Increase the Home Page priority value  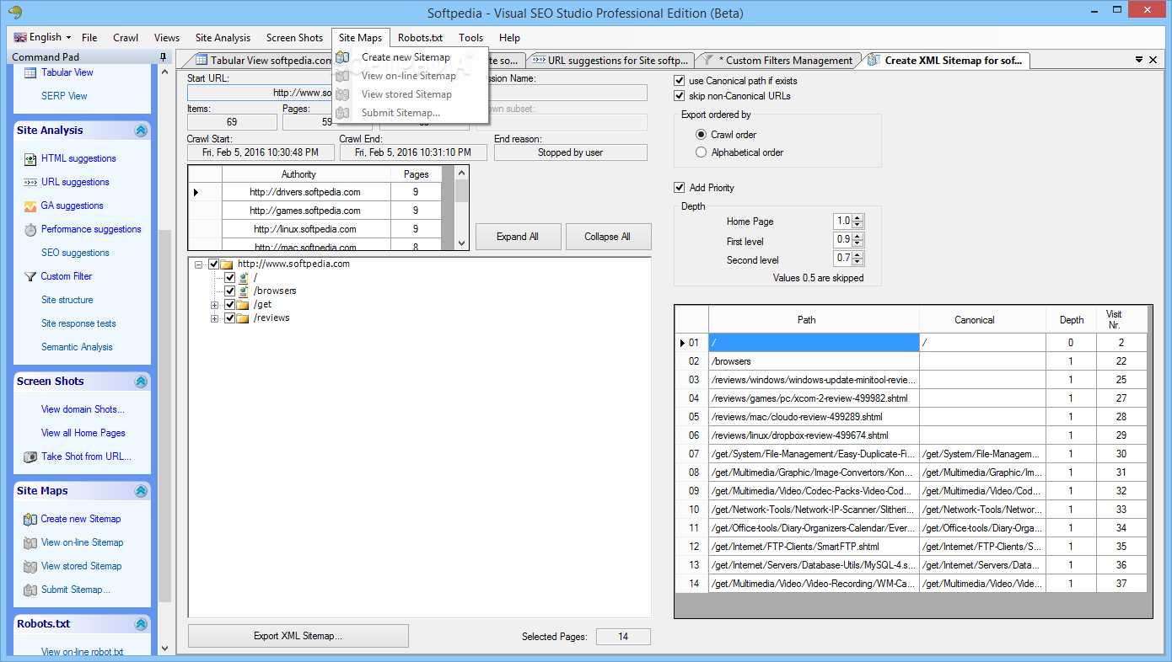tap(858, 218)
